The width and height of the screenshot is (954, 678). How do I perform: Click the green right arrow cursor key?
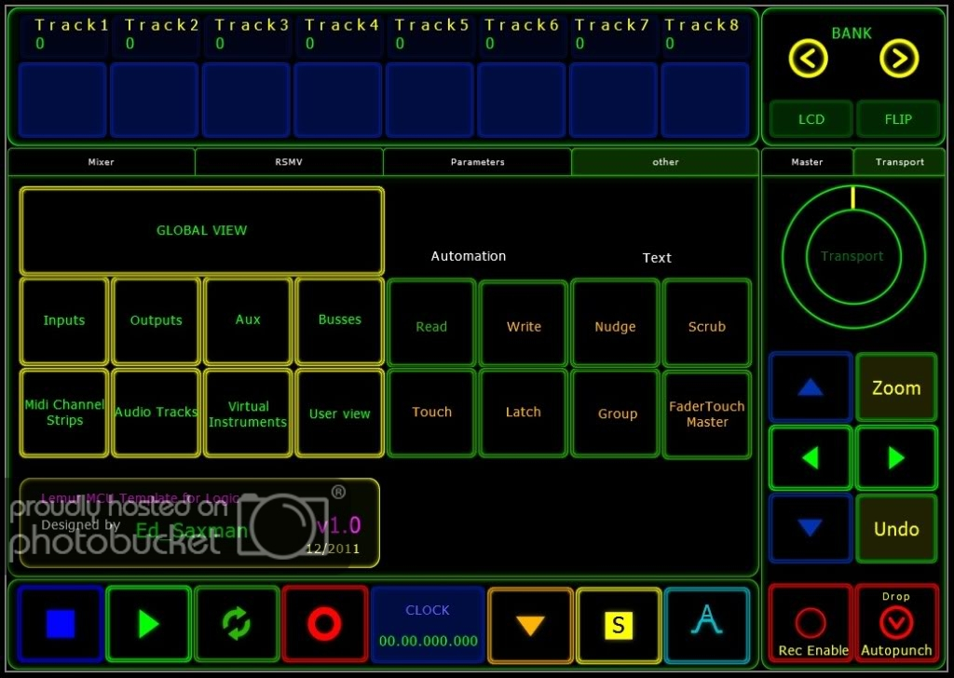tap(896, 458)
